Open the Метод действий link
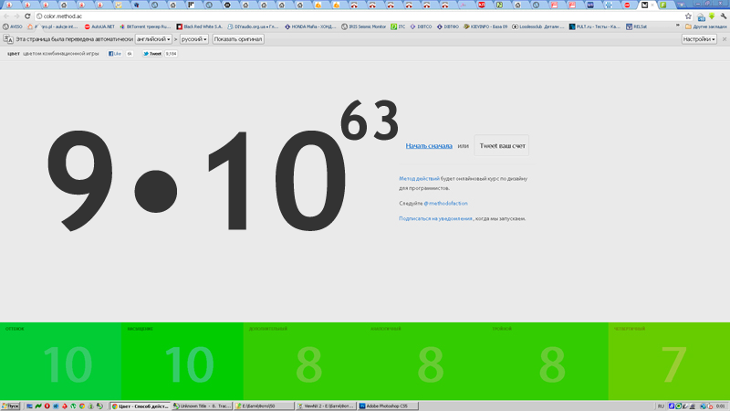The height and width of the screenshot is (411, 730). (420, 178)
